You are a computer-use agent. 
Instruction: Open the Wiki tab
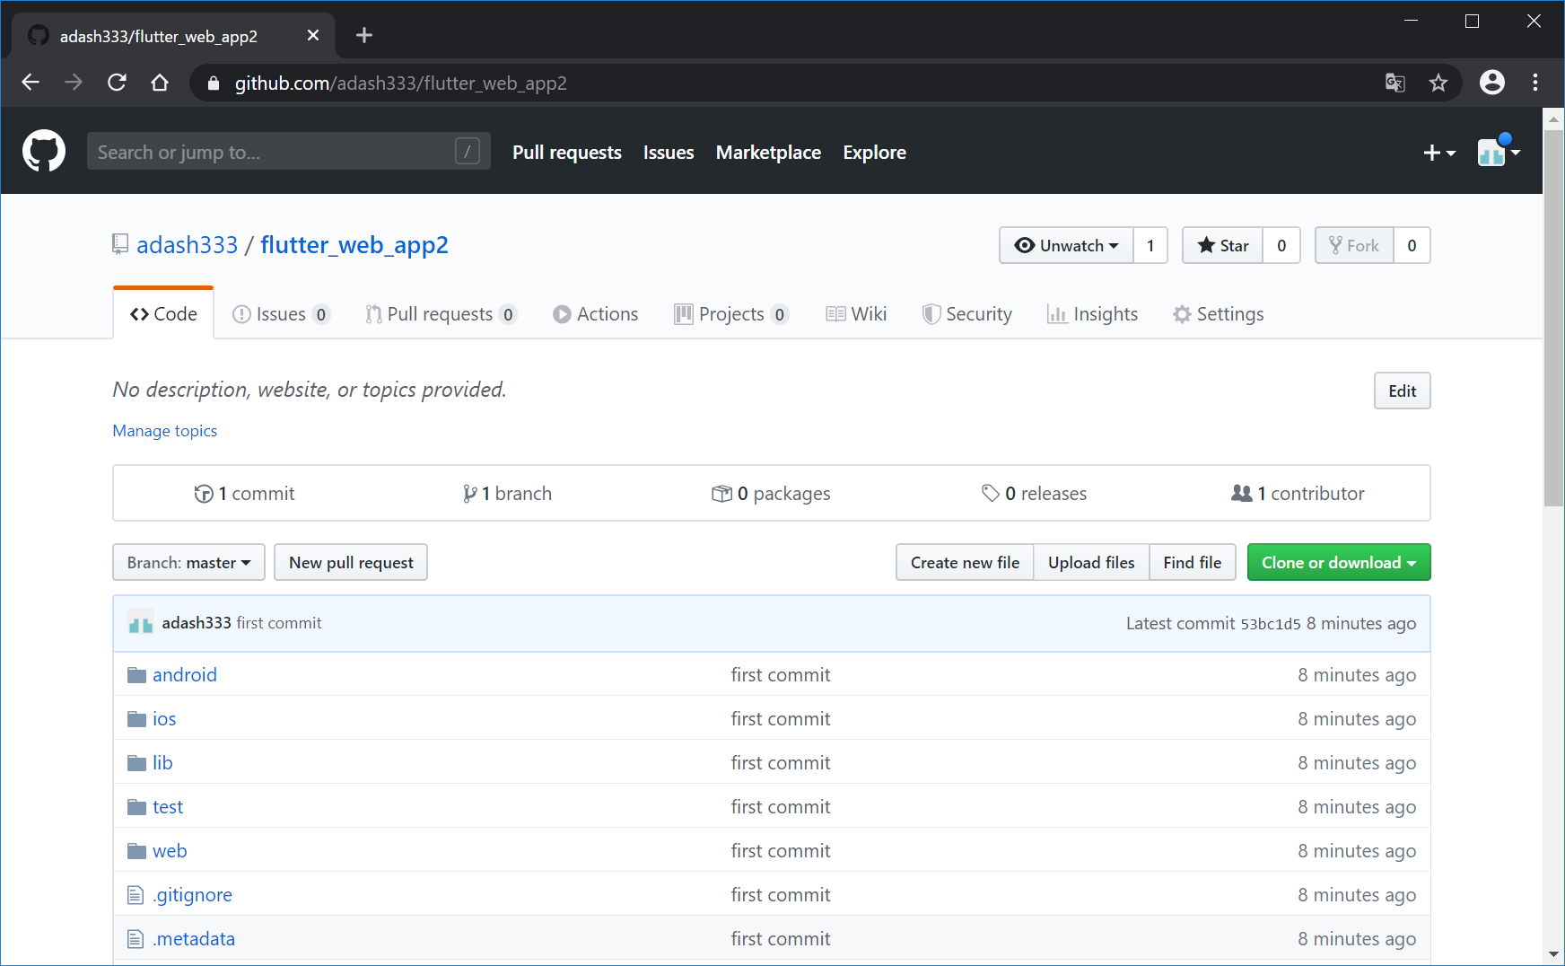click(x=856, y=314)
